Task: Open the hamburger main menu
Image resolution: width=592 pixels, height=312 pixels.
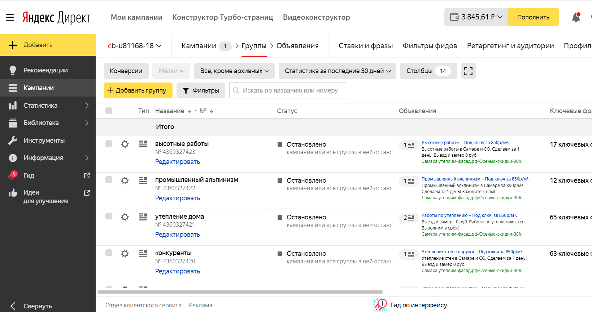Action: (x=10, y=17)
